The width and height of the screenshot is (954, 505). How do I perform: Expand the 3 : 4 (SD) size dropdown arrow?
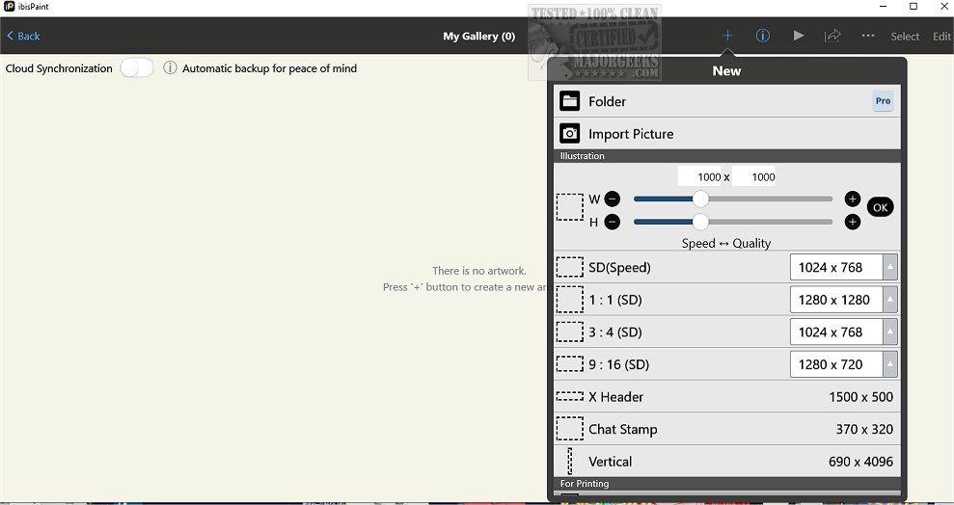[890, 332]
